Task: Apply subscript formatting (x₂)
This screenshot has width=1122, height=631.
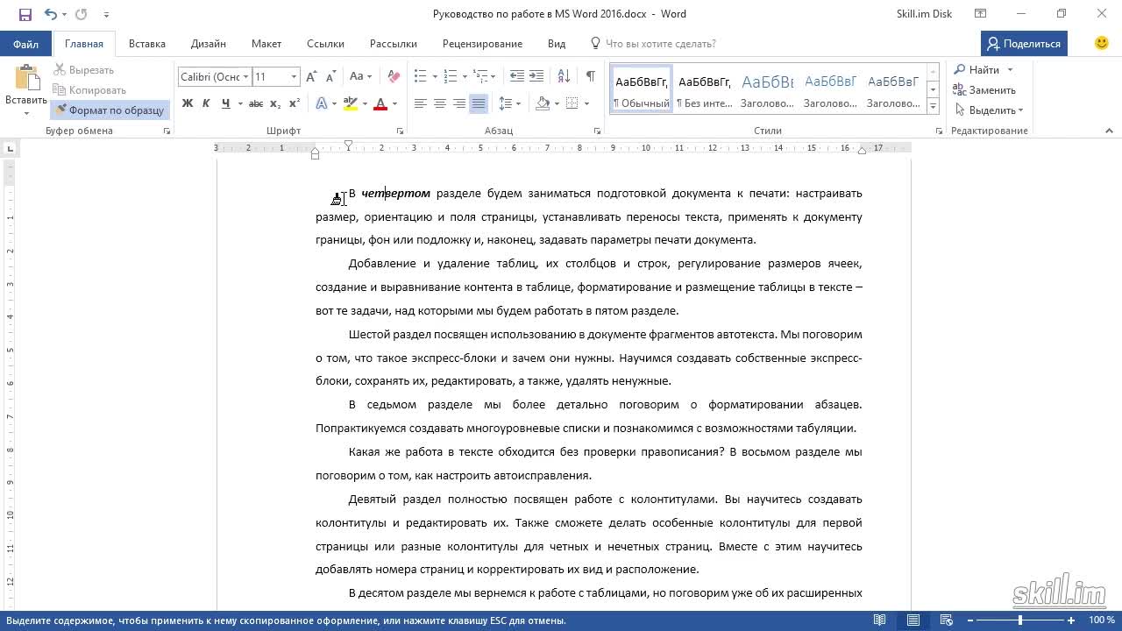Action: coord(275,103)
